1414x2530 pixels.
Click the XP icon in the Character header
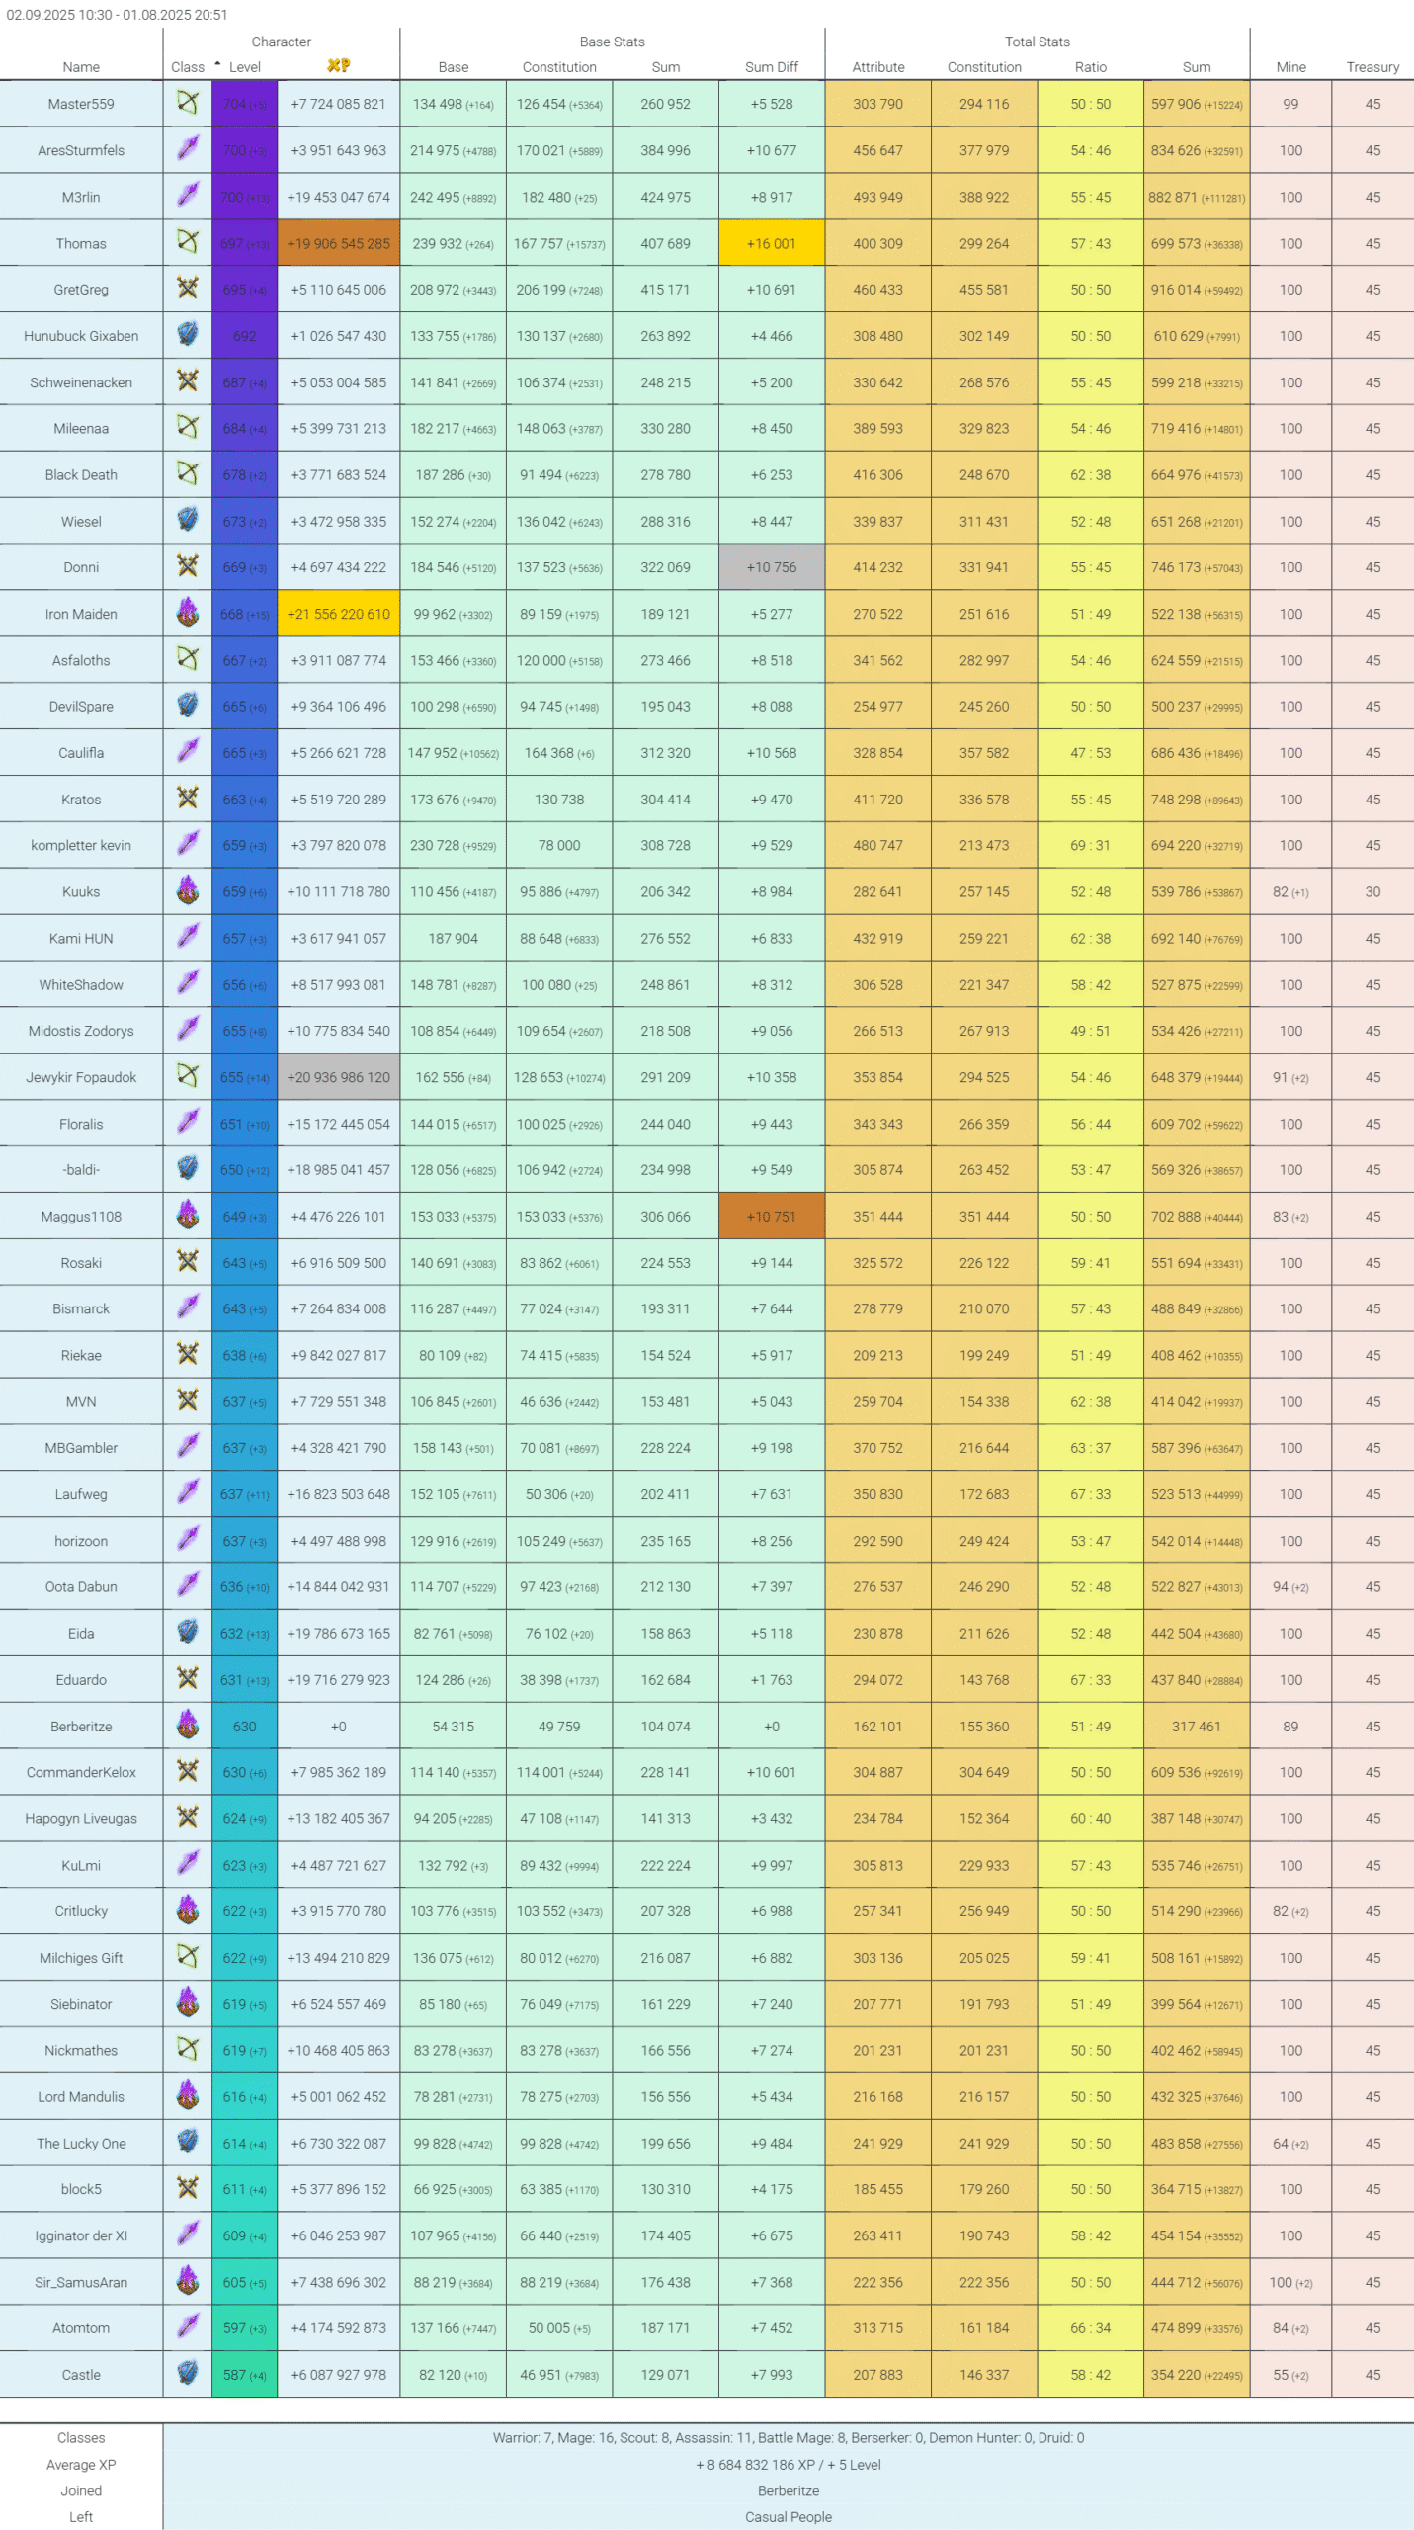click(x=338, y=66)
